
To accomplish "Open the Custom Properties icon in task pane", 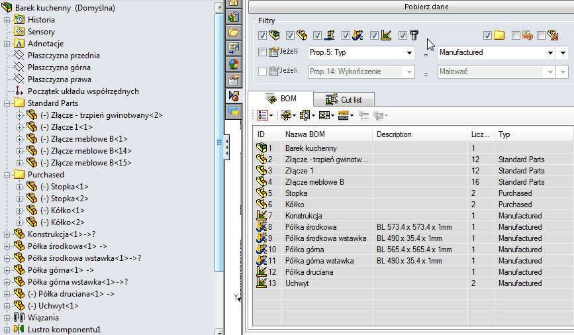I will tap(234, 80).
